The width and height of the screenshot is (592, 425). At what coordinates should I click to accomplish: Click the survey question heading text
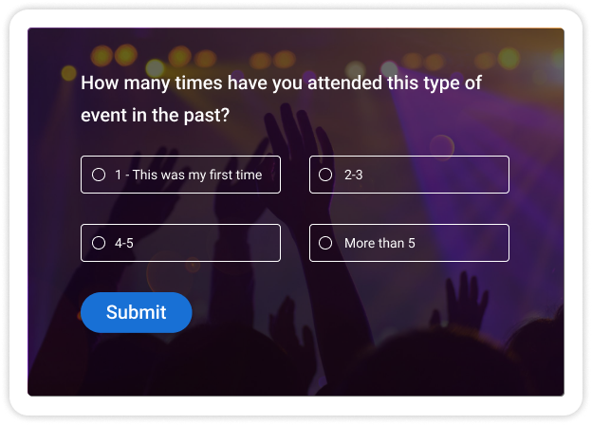[281, 83]
